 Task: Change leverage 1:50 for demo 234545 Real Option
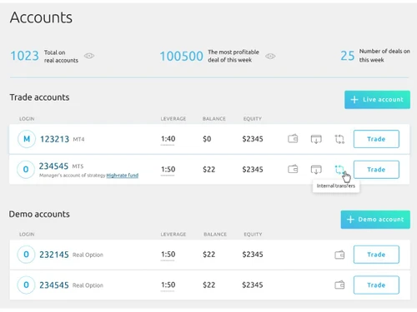pyautogui.click(x=168, y=285)
